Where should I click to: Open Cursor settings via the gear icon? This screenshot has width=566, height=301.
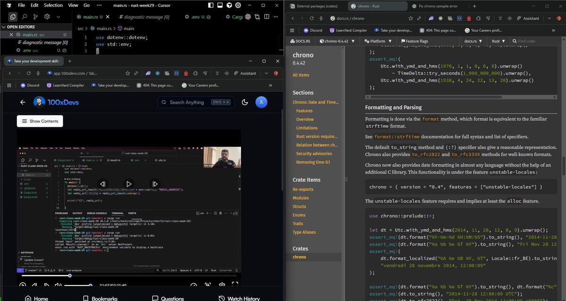pyautogui.click(x=238, y=5)
